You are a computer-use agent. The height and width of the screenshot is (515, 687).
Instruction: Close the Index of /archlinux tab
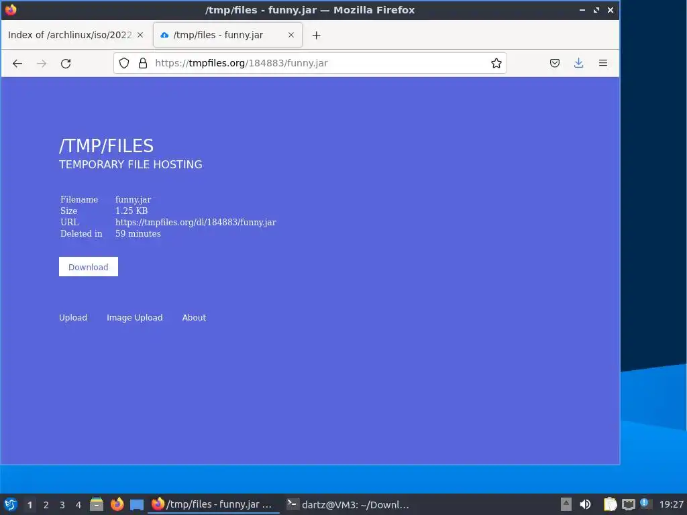[140, 35]
